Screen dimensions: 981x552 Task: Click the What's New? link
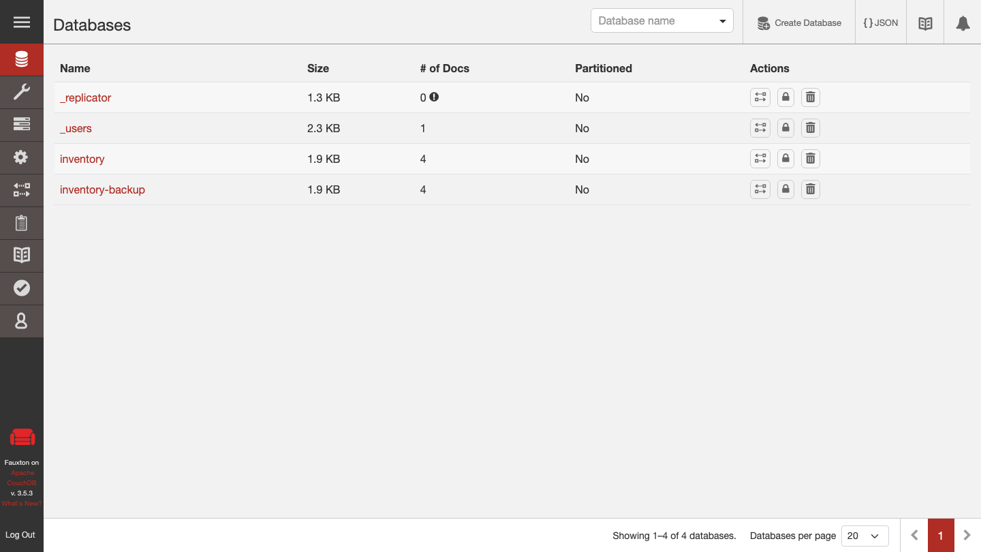click(x=22, y=504)
